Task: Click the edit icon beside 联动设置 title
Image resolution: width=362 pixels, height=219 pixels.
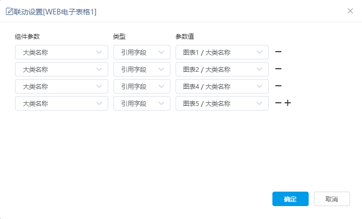Action: point(9,11)
